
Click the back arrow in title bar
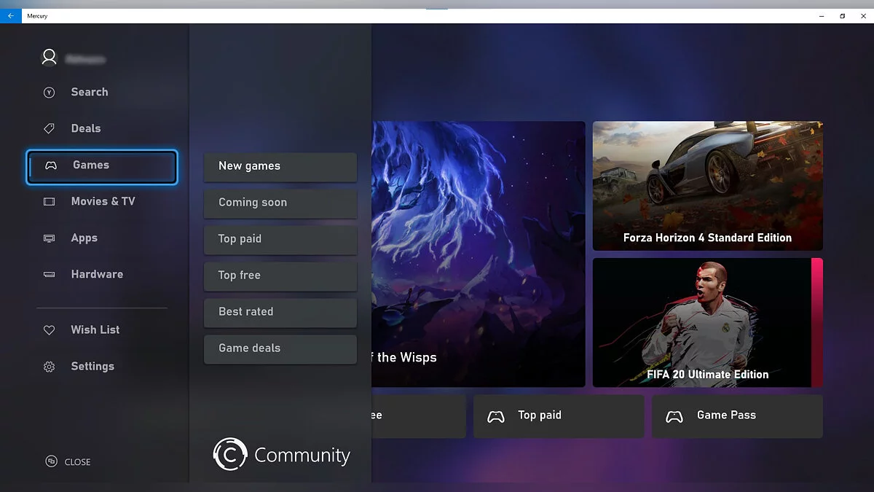10,15
